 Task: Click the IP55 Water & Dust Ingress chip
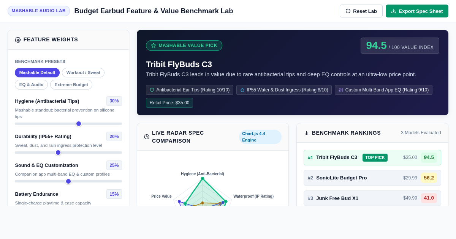pos(284,90)
